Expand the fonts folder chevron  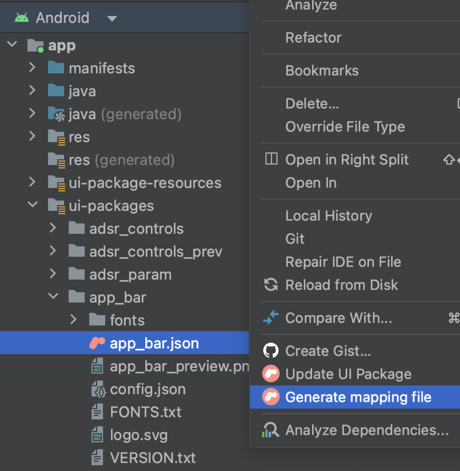click(x=74, y=319)
